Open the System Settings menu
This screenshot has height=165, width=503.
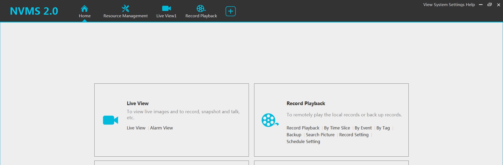tap(449, 5)
